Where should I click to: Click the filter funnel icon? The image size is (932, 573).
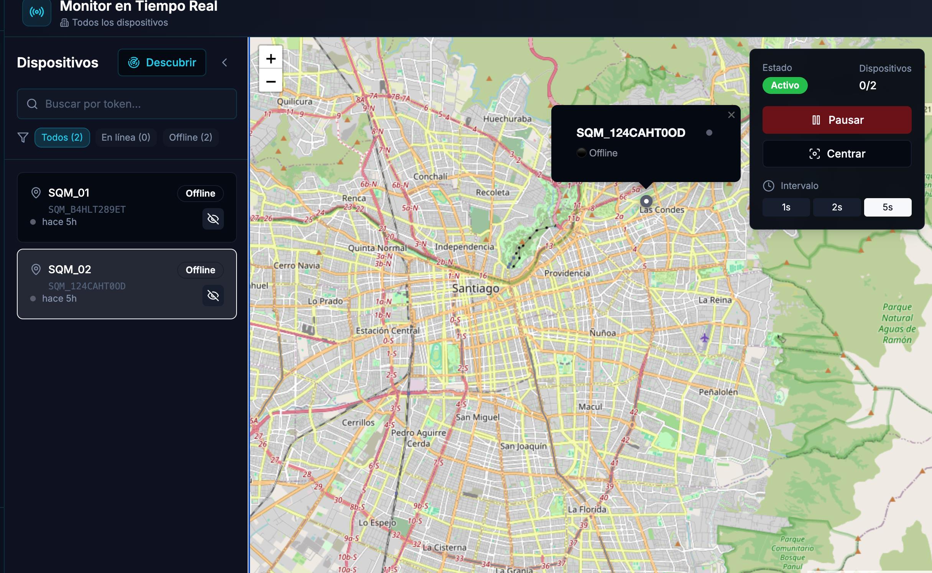click(23, 138)
